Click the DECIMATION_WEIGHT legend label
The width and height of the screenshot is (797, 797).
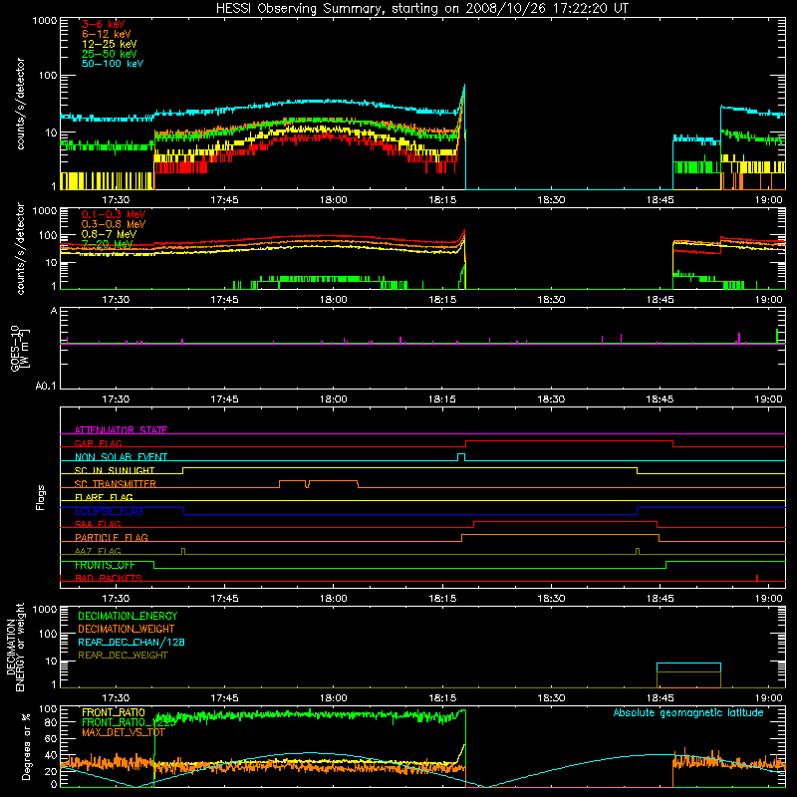tap(127, 629)
